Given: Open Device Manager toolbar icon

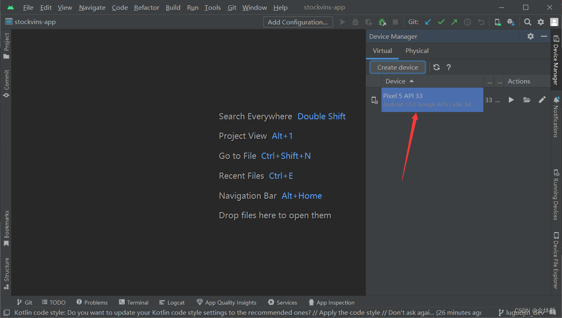Looking at the screenshot, I should [498, 22].
